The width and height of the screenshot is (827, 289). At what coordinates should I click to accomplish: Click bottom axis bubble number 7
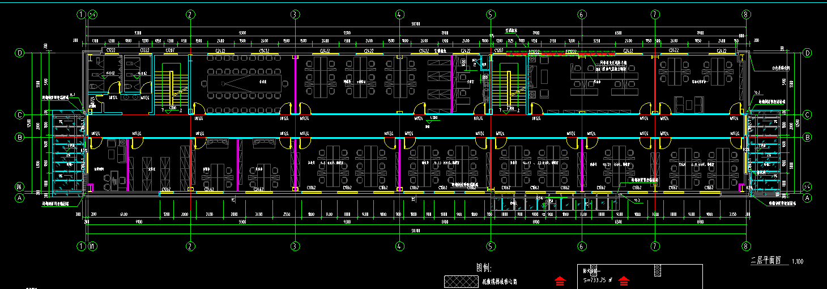pyautogui.click(x=655, y=246)
